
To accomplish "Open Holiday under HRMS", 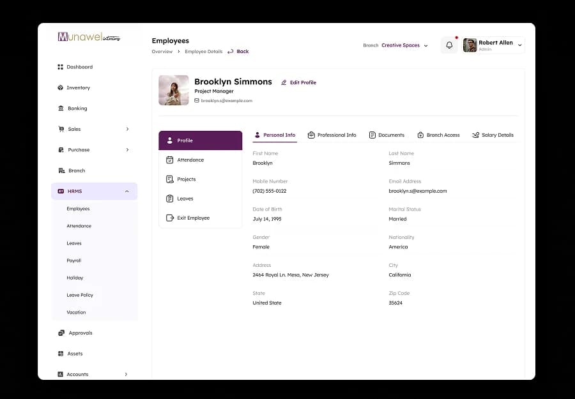I will point(75,278).
